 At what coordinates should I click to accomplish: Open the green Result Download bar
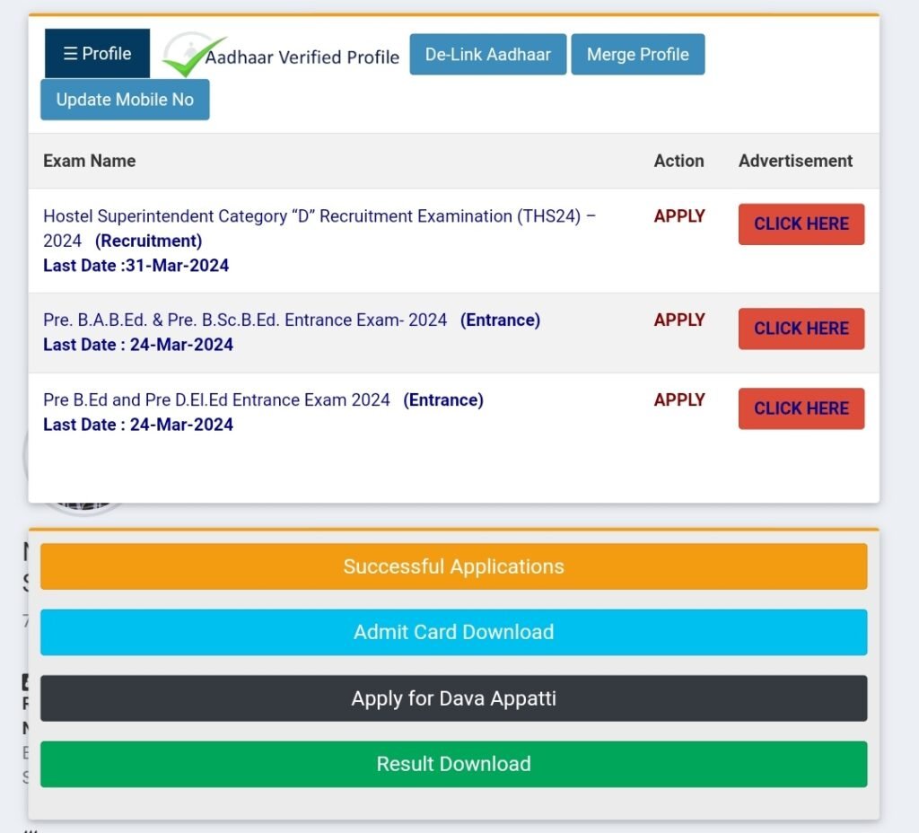[453, 764]
